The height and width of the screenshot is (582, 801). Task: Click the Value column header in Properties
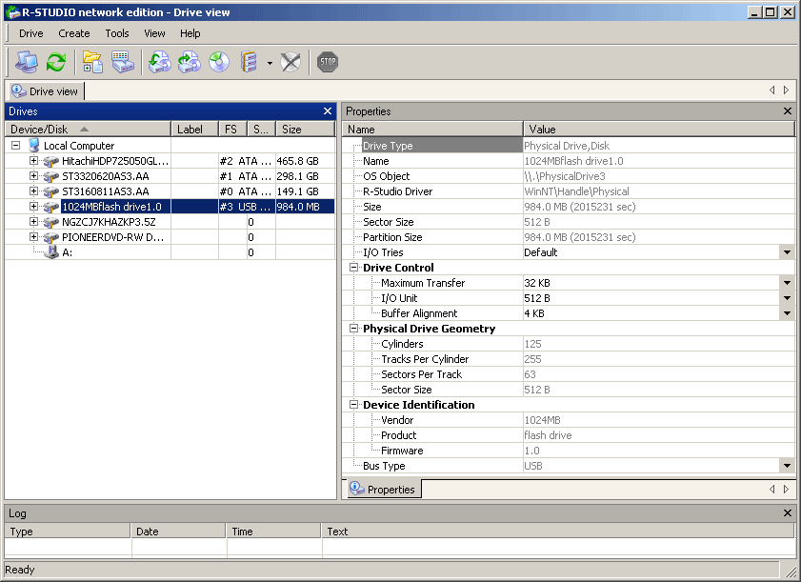[659, 130]
